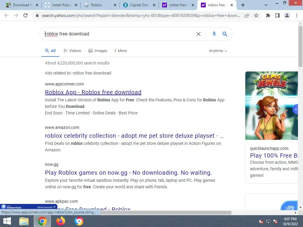Submit search with magnifier icon
The height and width of the screenshot is (227, 303).
[225, 34]
